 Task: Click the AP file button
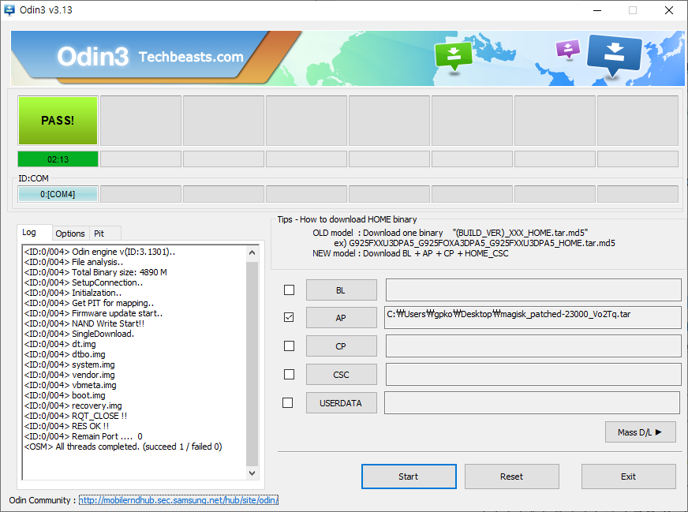(x=342, y=318)
